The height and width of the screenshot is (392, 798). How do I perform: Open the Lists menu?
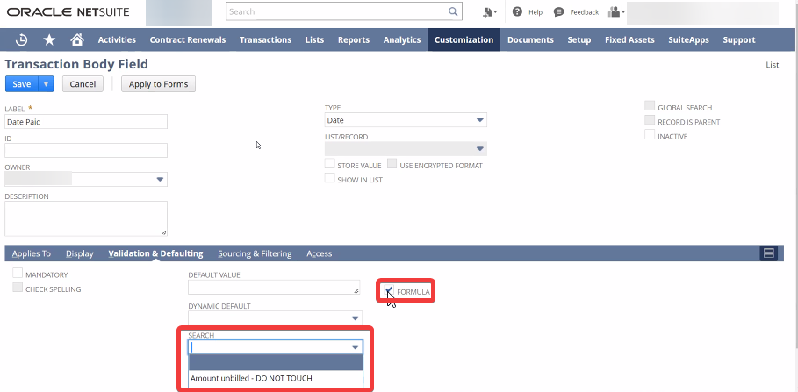(x=314, y=39)
